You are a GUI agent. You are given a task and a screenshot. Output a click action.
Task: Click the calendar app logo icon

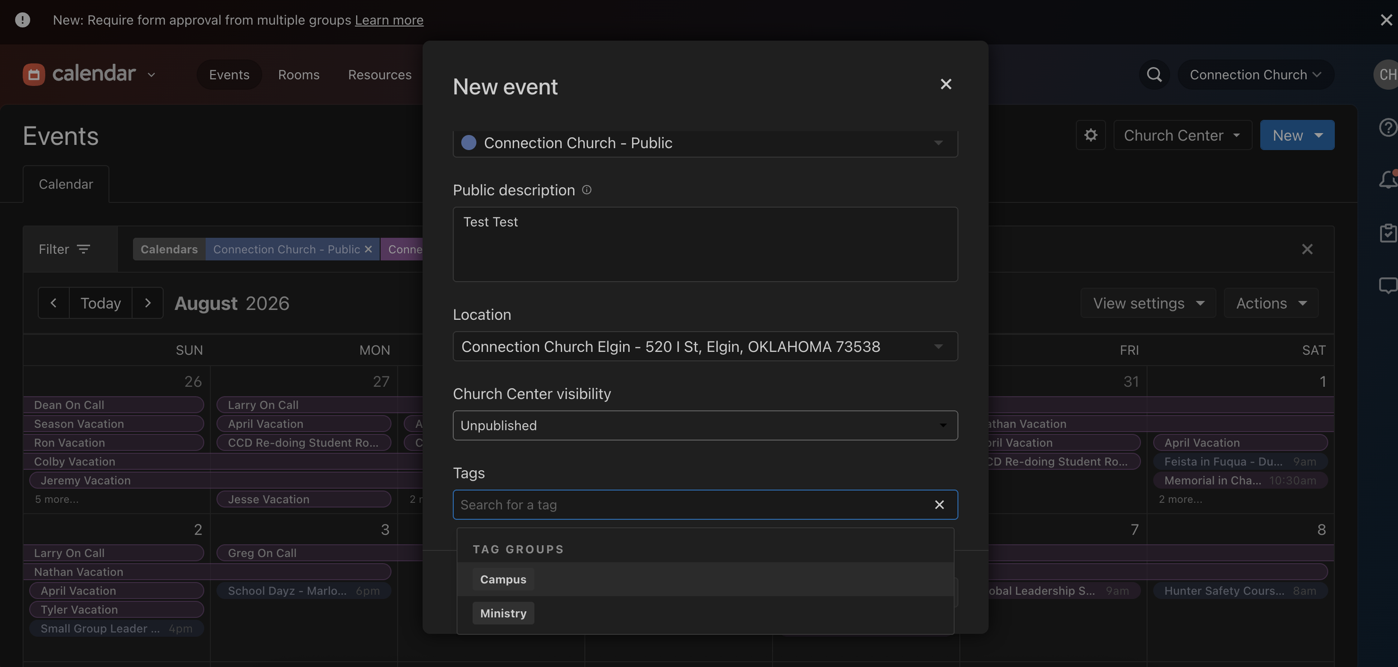tap(34, 74)
